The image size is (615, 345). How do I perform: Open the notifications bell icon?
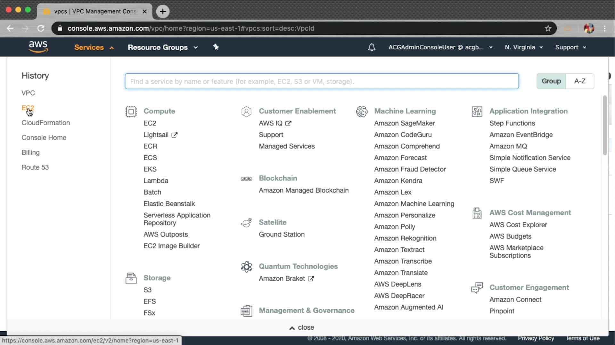pos(372,47)
